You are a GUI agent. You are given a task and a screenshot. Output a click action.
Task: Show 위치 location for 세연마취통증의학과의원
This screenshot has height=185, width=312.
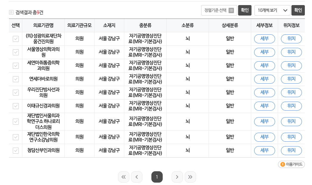pyautogui.click(x=291, y=65)
